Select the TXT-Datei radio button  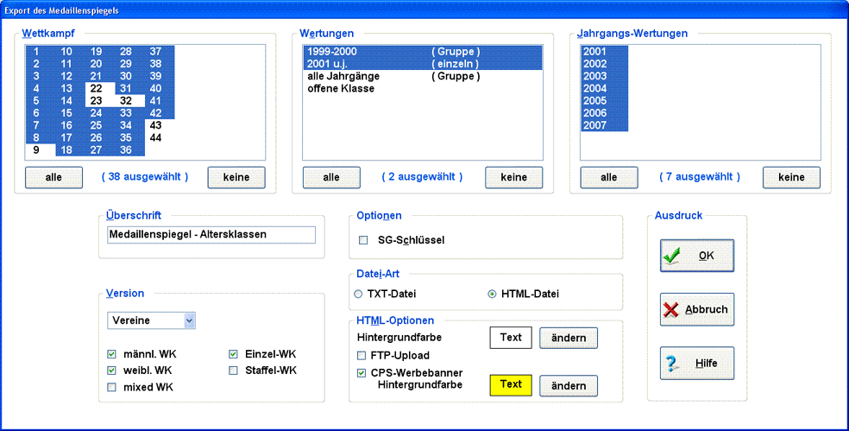[358, 295]
